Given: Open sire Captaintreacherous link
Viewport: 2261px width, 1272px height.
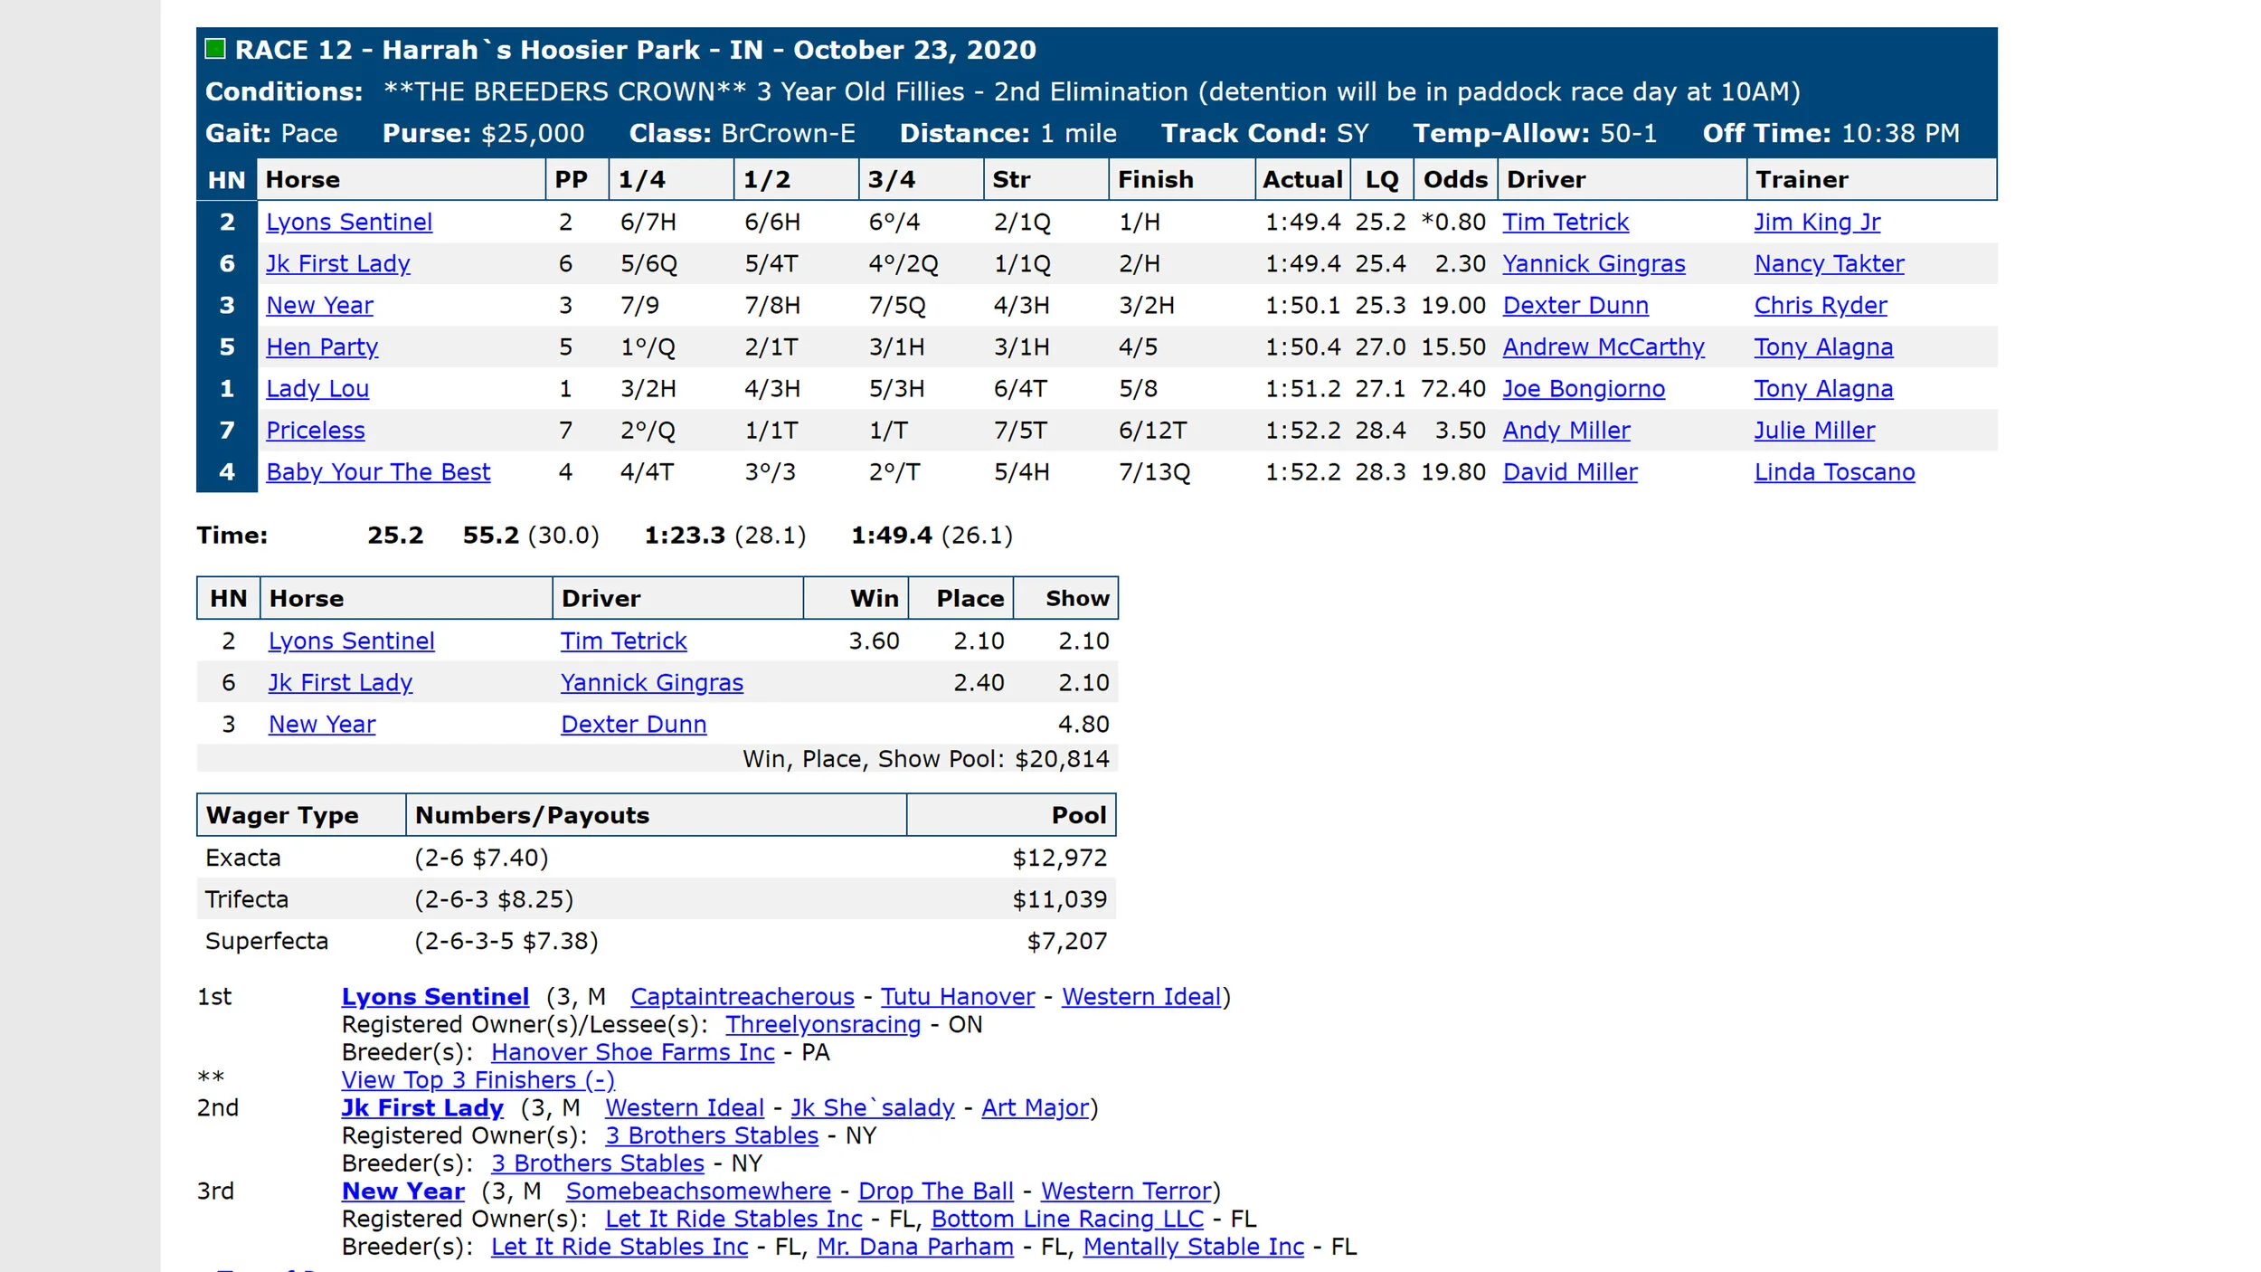Looking at the screenshot, I should (742, 996).
